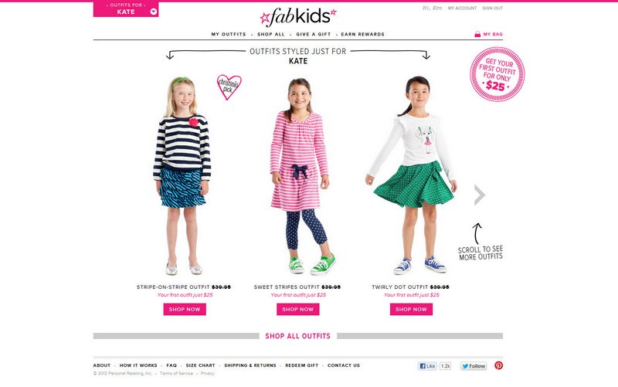Open the Earn Rewards page
618x387 pixels.
coord(362,34)
